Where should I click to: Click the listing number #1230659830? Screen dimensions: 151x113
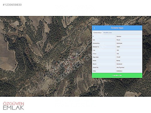pyautogui.click(x=12, y=5)
